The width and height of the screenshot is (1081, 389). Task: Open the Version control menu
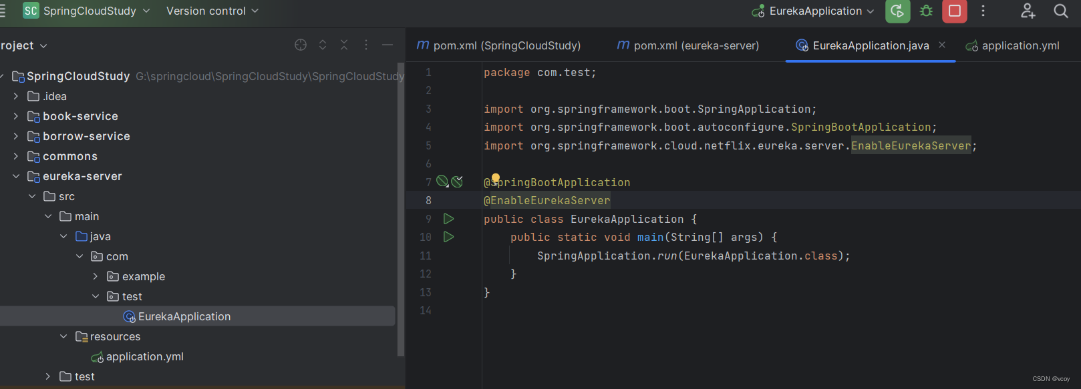pos(212,11)
